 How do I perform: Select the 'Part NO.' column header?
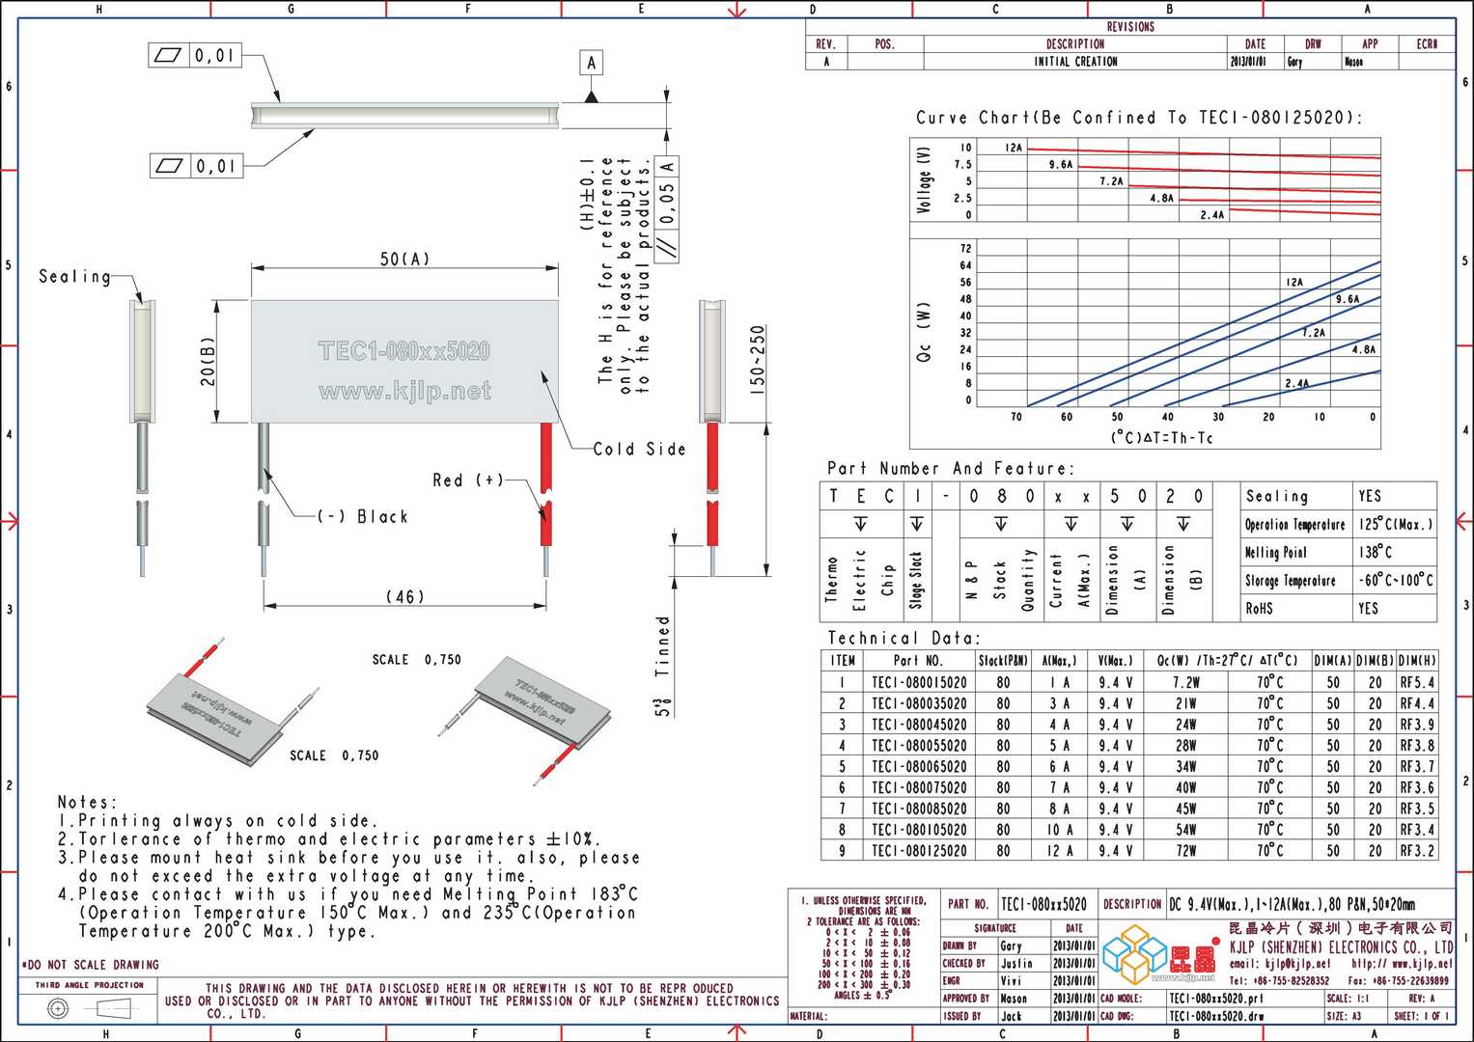pyautogui.click(x=918, y=661)
